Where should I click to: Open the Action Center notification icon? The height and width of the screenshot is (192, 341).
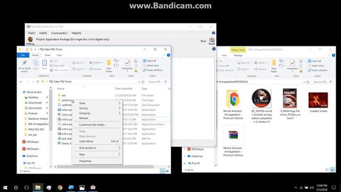pyautogui.click(x=334, y=187)
